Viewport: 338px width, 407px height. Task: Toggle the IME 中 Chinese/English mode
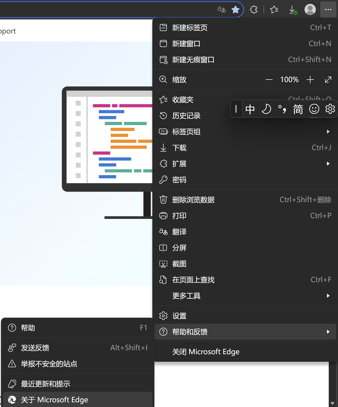[x=250, y=109]
